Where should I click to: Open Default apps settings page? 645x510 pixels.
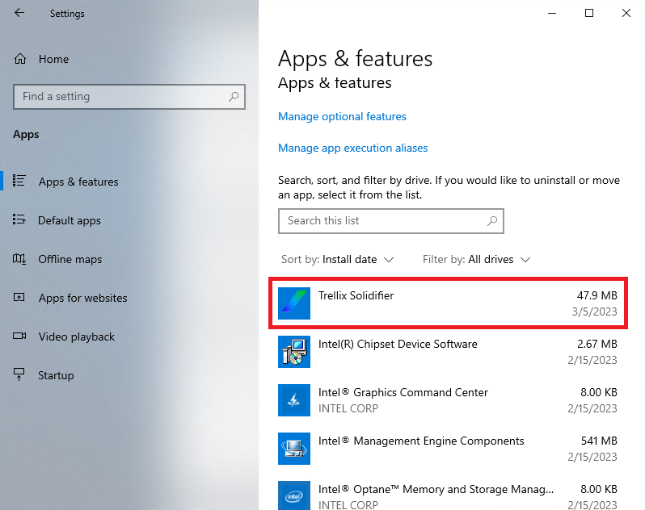click(69, 220)
